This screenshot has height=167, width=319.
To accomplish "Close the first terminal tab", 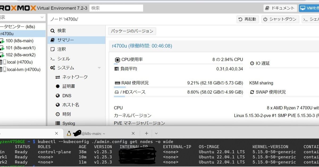I will pos(56,133).
